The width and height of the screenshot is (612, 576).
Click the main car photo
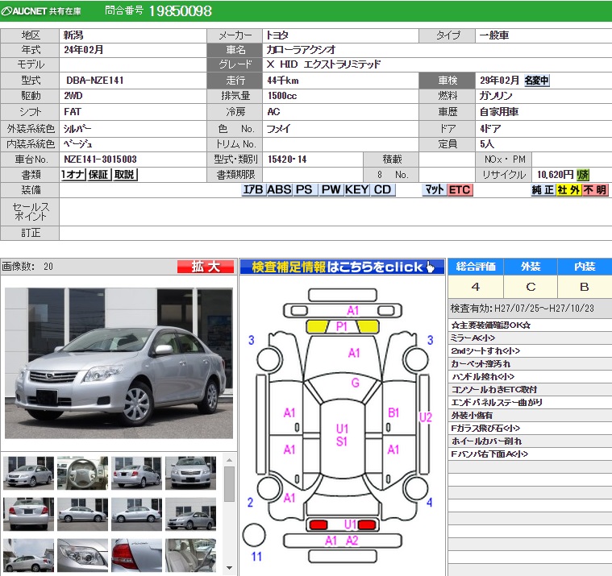pos(119,363)
